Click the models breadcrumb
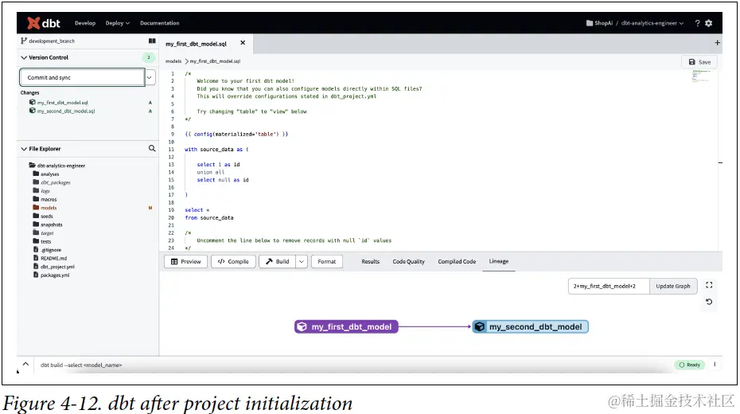 click(x=173, y=61)
